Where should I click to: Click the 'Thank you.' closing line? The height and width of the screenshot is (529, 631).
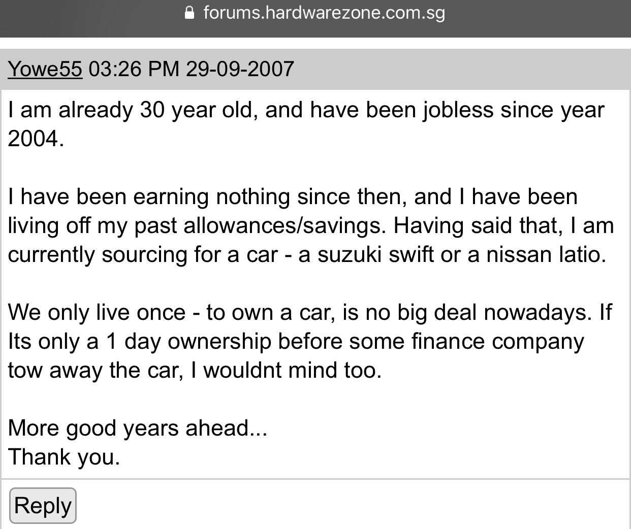[64, 457]
